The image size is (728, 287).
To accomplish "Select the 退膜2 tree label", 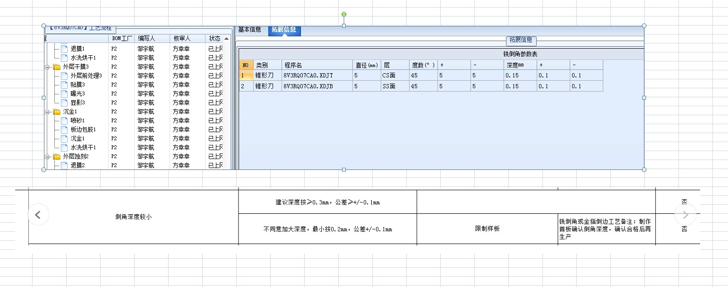I will [x=77, y=165].
